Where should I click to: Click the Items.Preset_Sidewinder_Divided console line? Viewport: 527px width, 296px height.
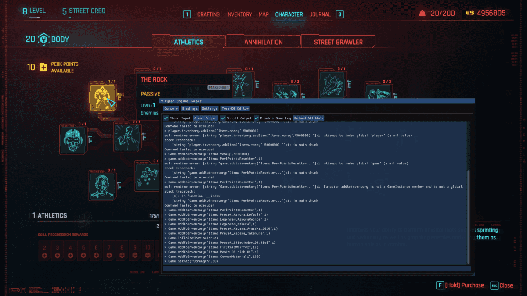[220, 243]
